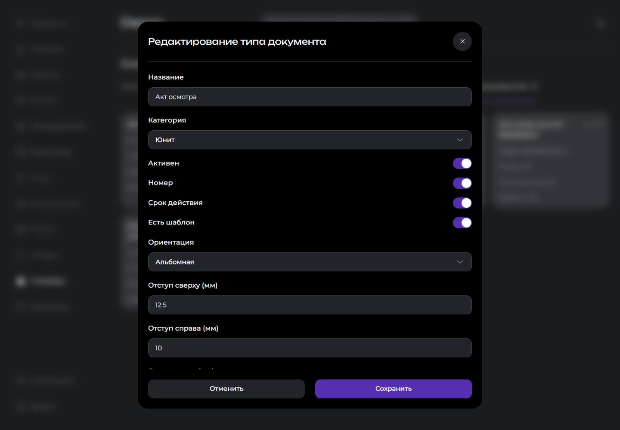Select the Отступ справа (мм) input
Screen dimensions: 620x430
(310, 348)
